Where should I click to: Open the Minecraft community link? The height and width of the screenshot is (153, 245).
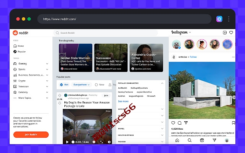pyautogui.click(x=151, y=96)
